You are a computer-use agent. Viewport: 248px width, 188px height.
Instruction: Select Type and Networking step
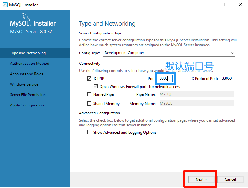point(35,53)
